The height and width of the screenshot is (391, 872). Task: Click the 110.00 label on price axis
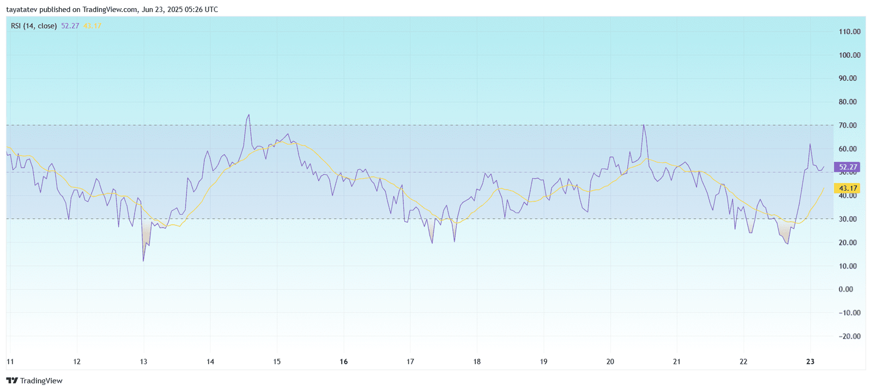(849, 32)
